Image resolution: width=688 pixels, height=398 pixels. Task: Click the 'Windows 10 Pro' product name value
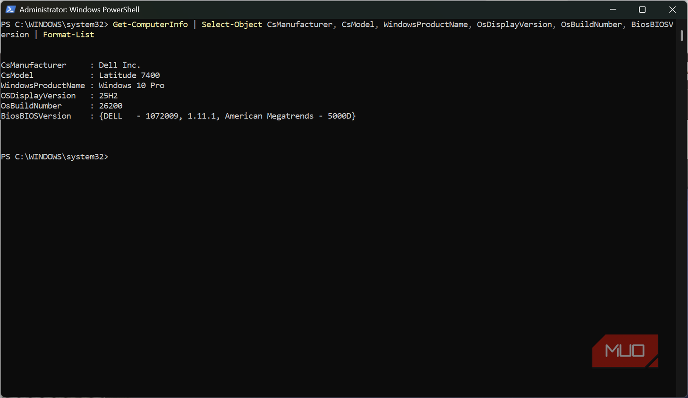pyautogui.click(x=132, y=85)
